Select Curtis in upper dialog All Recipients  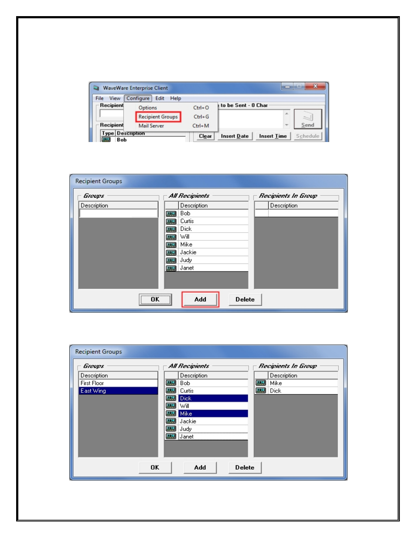[x=213, y=221]
